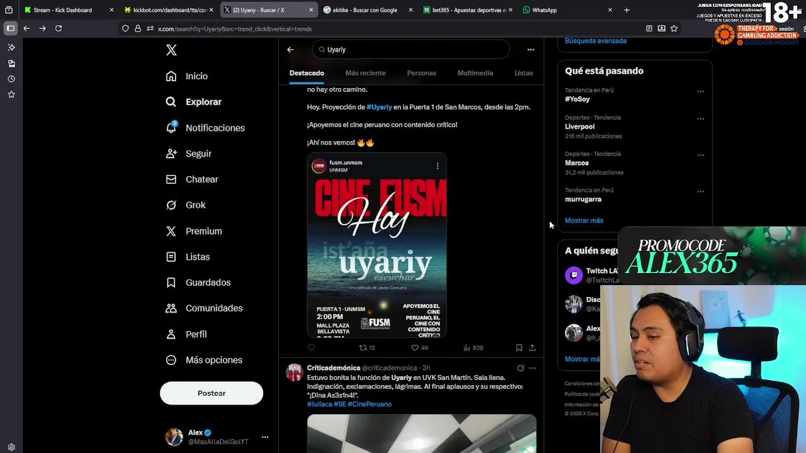The height and width of the screenshot is (453, 806).
Task: Open options for Marcos trend
Action: click(700, 155)
